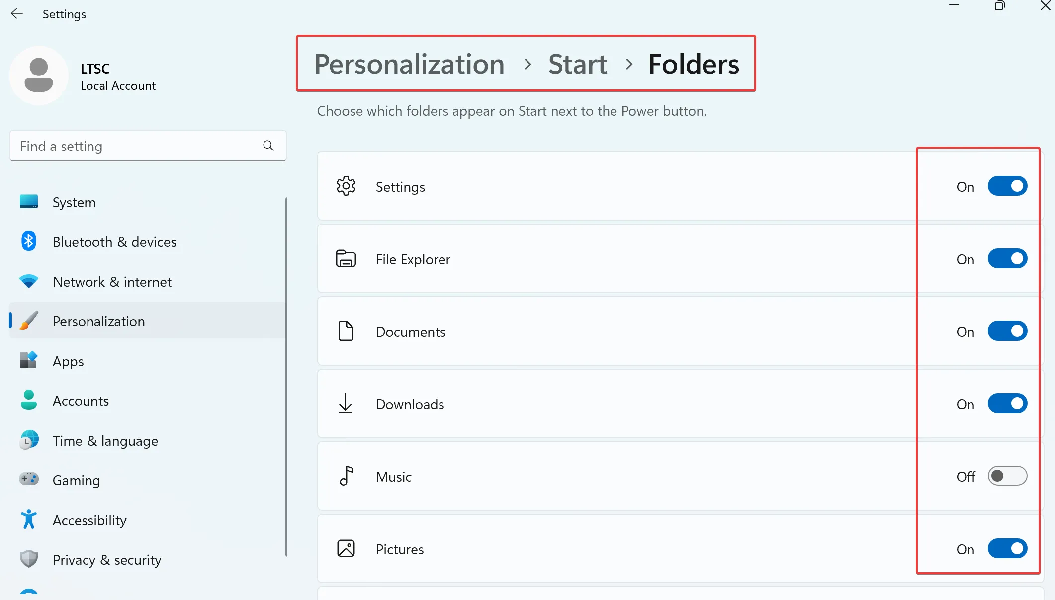This screenshot has height=600, width=1055.
Task: Navigate to Start via the breadcrumb
Action: tap(577, 64)
